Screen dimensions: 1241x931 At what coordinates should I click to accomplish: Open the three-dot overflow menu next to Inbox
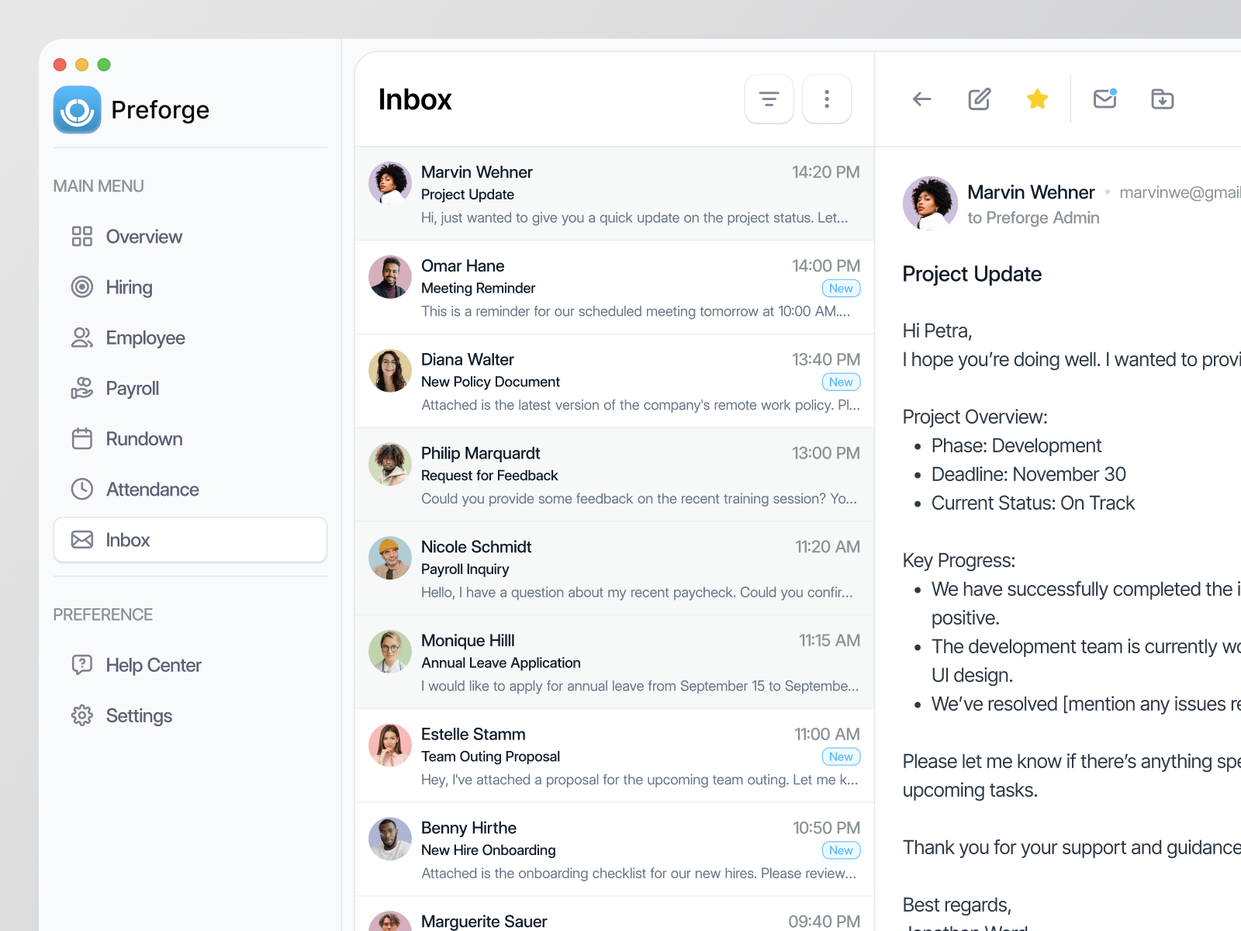pos(827,99)
